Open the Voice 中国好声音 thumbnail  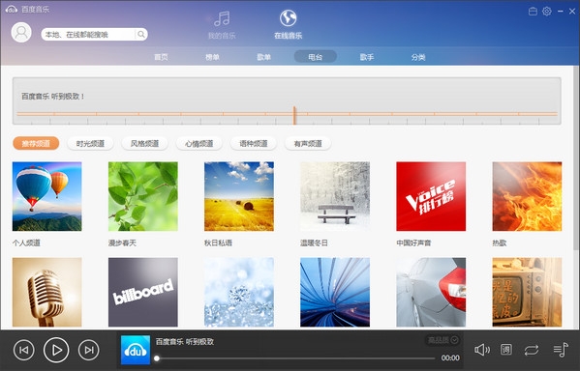point(431,196)
